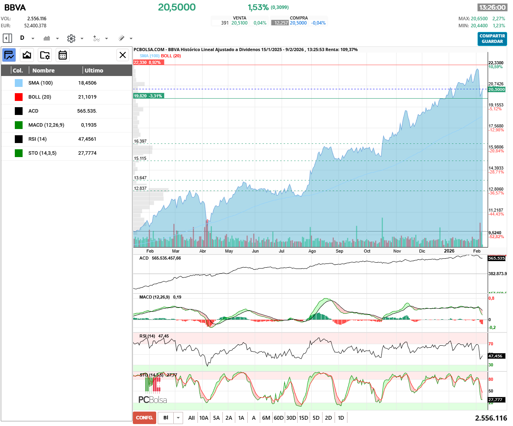Close the indicators panel with the X
The image size is (513, 426).
click(x=123, y=55)
